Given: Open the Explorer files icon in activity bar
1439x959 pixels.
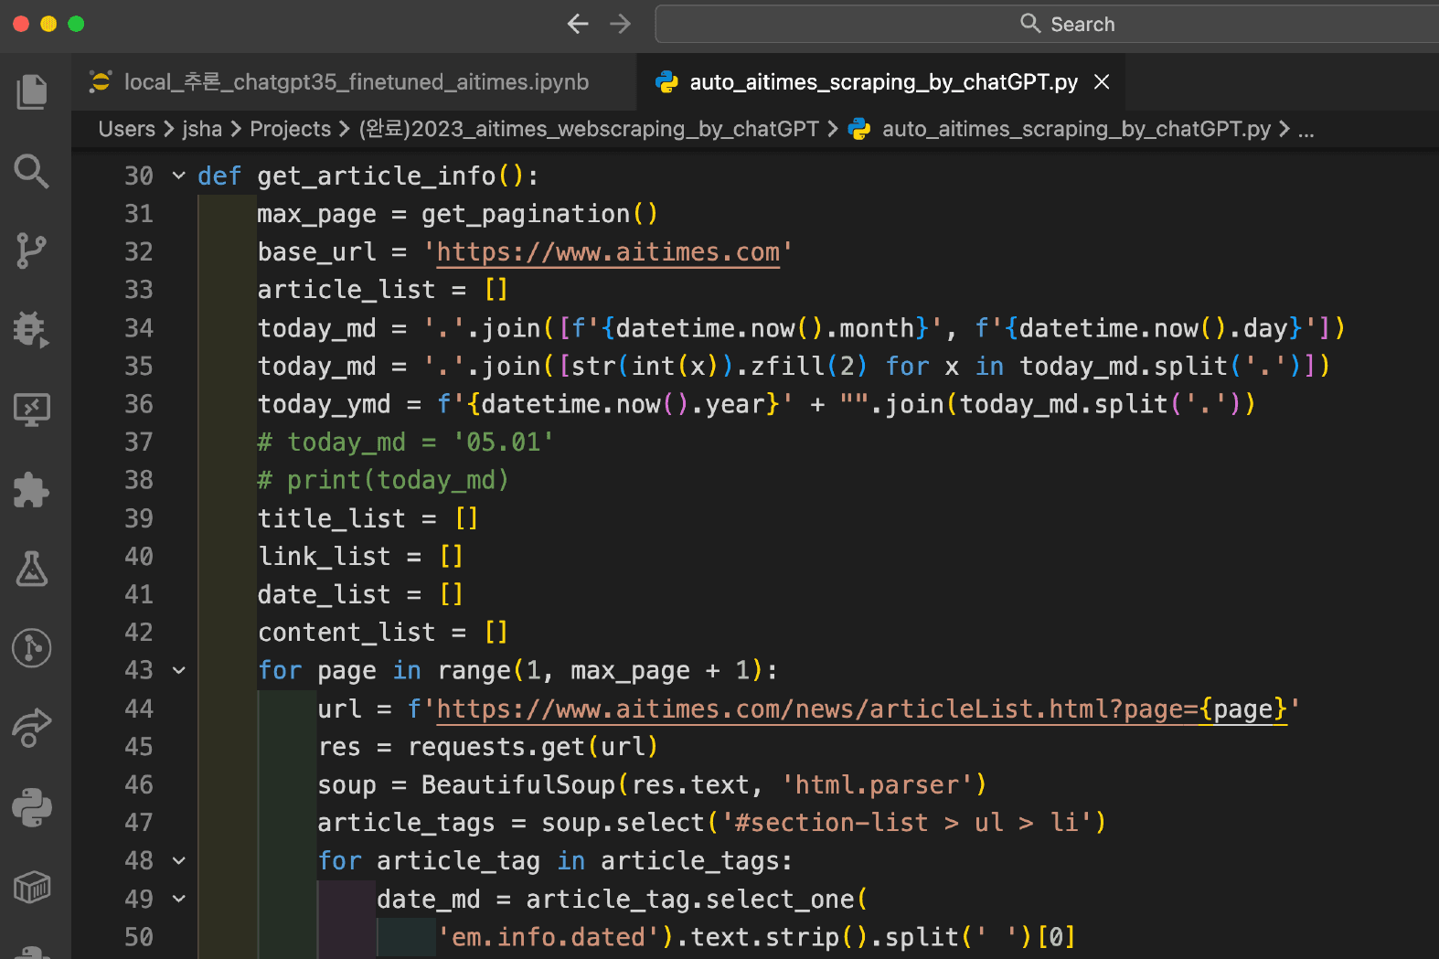Looking at the screenshot, I should pyautogui.click(x=32, y=91).
